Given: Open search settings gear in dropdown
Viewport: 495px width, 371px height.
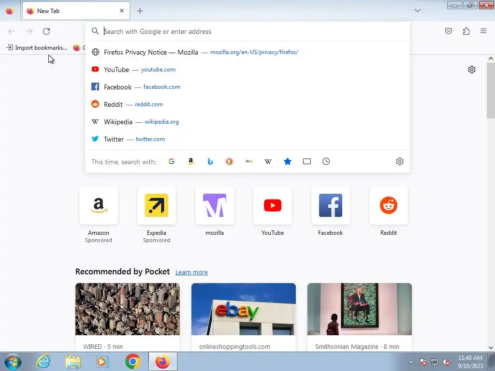Looking at the screenshot, I should [x=400, y=161].
